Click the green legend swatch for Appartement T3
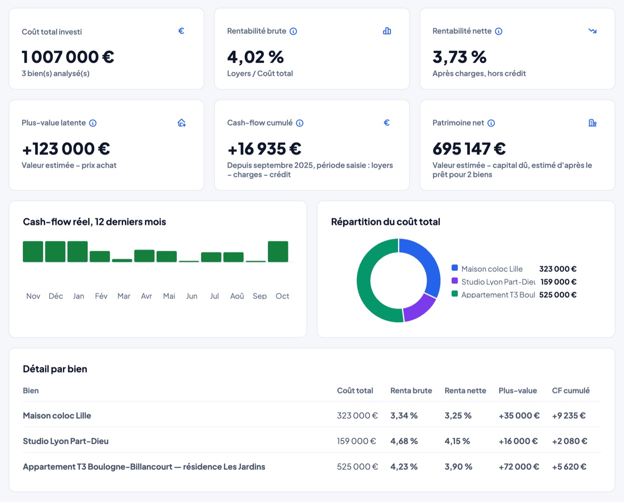This screenshot has width=624, height=502. click(455, 294)
